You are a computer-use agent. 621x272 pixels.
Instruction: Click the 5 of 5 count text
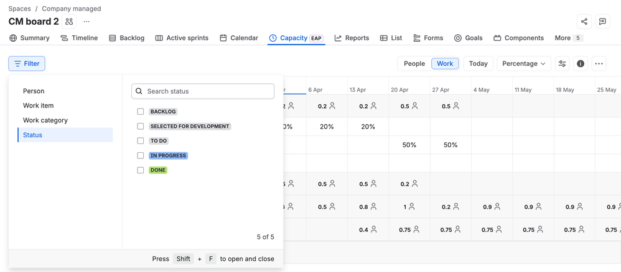(x=265, y=237)
